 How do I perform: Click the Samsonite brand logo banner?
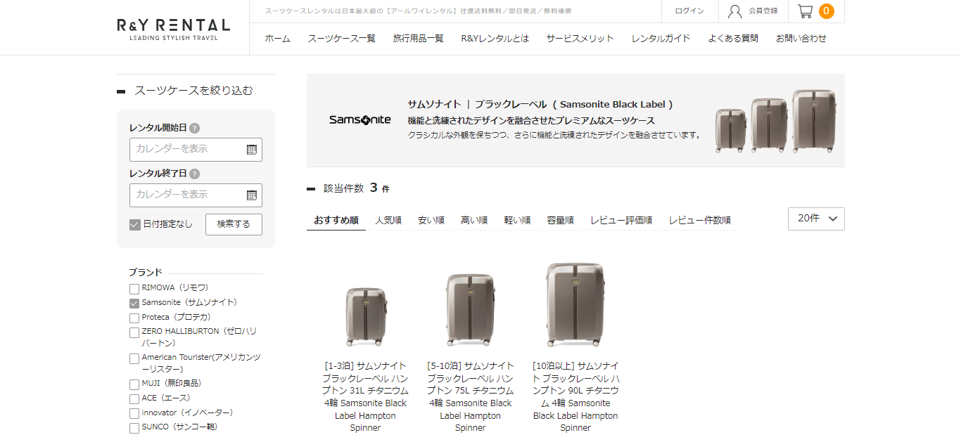point(359,119)
